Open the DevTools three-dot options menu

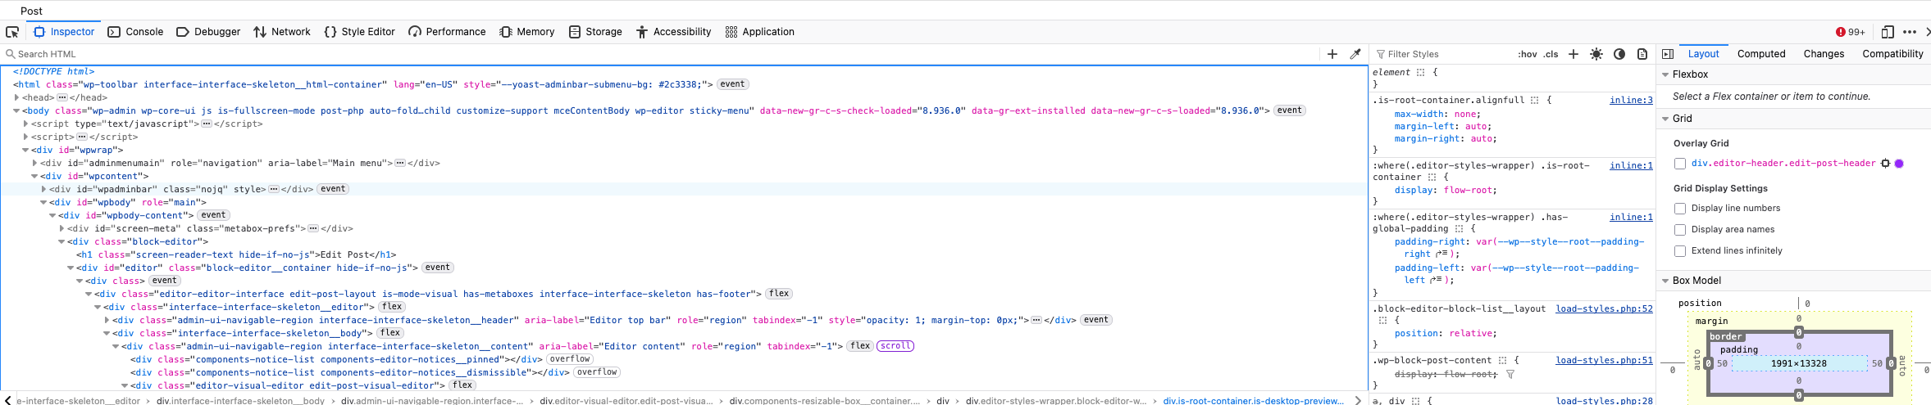(1909, 32)
